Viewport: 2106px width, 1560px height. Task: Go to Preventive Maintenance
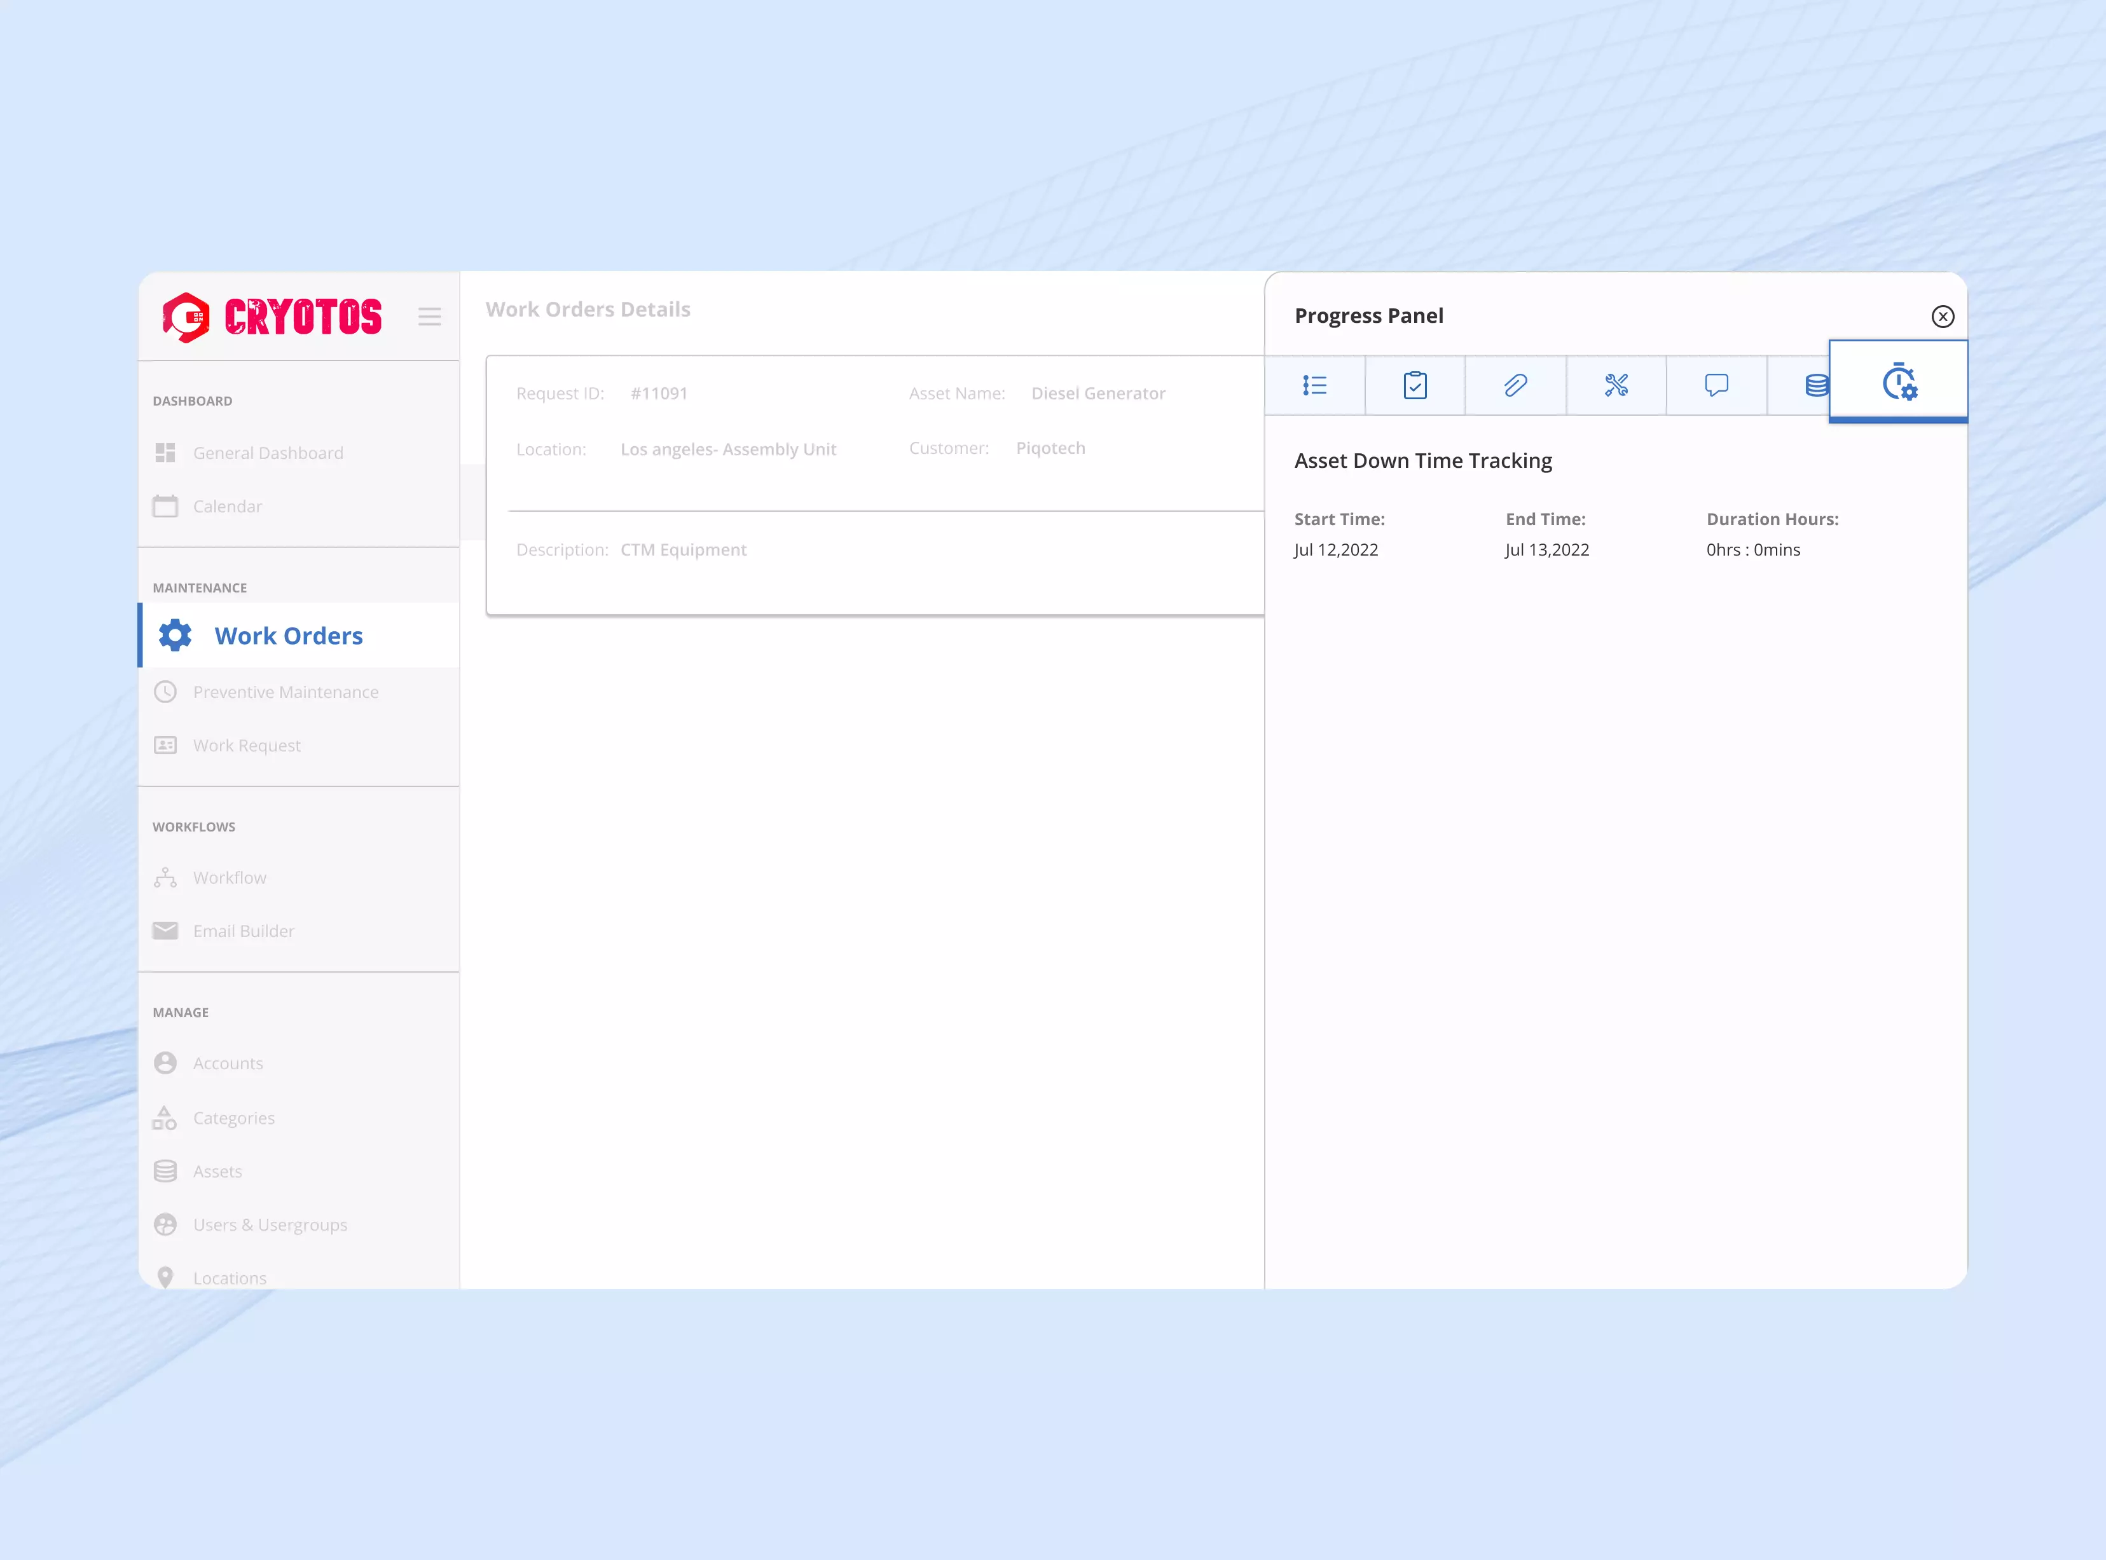[286, 692]
